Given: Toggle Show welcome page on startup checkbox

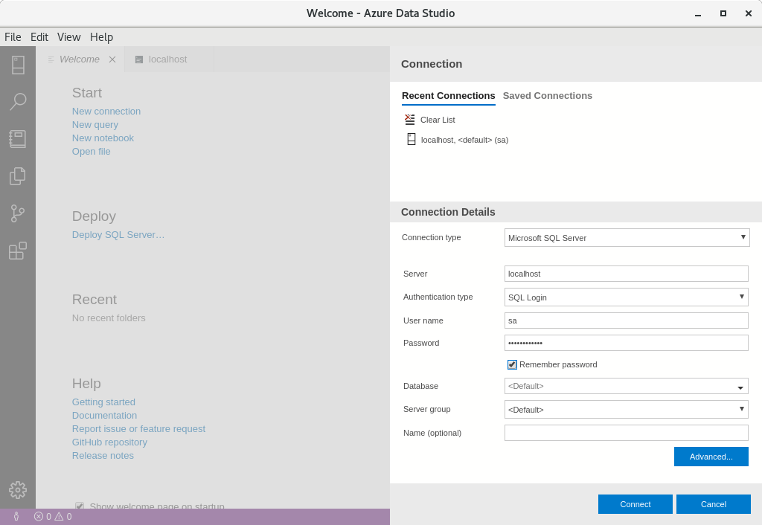Looking at the screenshot, I should tap(80, 506).
